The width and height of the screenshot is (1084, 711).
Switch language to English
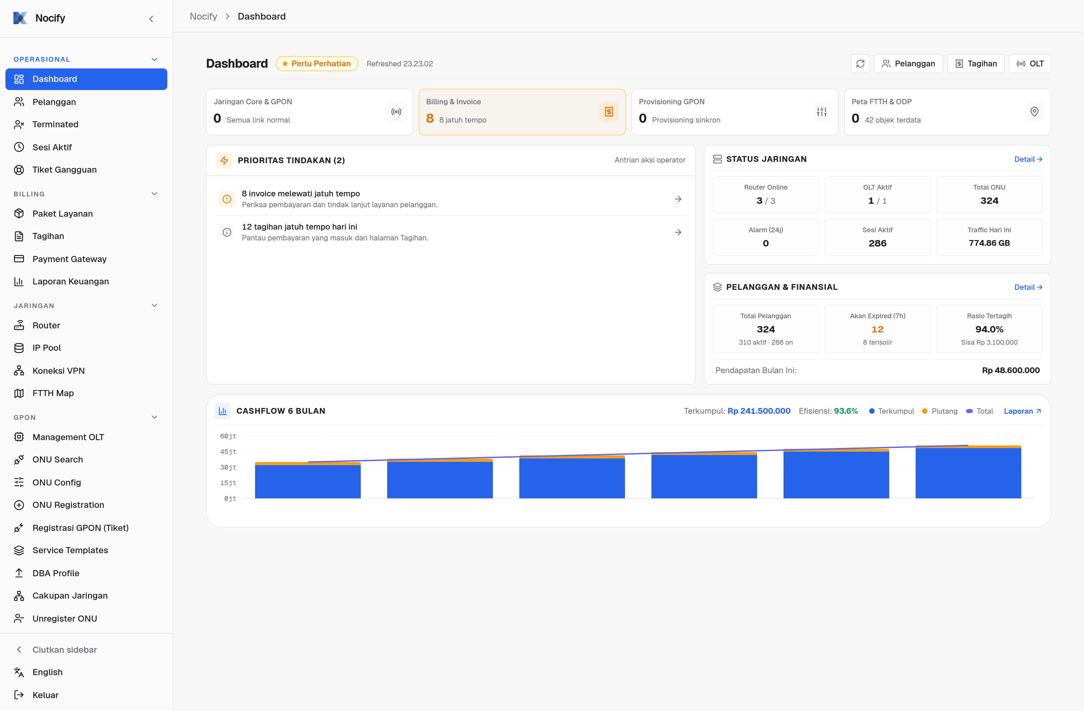[x=86, y=672]
